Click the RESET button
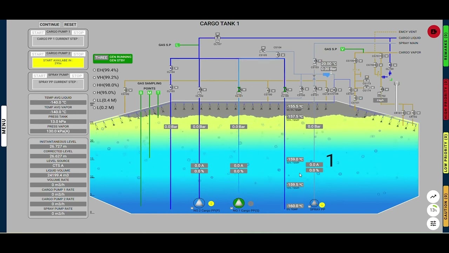The image size is (449, 253). pos(70,25)
